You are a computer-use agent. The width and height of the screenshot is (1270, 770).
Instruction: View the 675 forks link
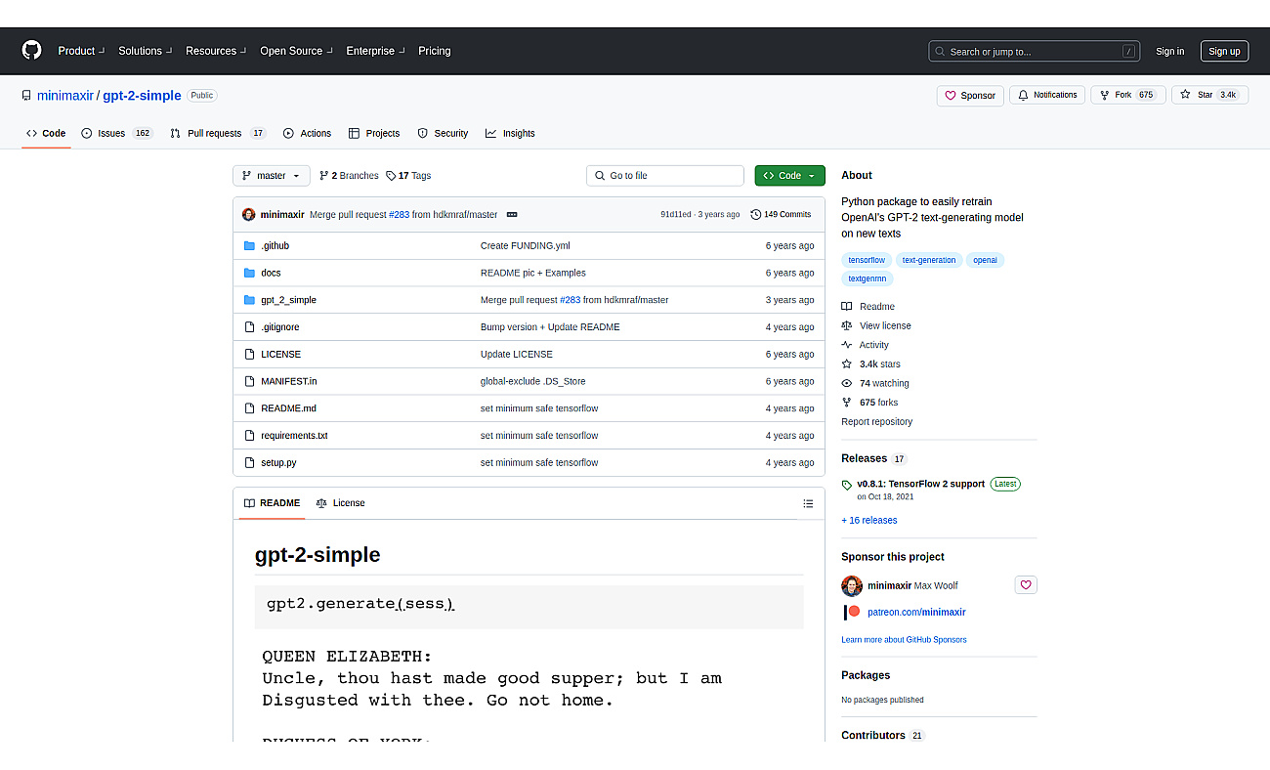[869, 403]
